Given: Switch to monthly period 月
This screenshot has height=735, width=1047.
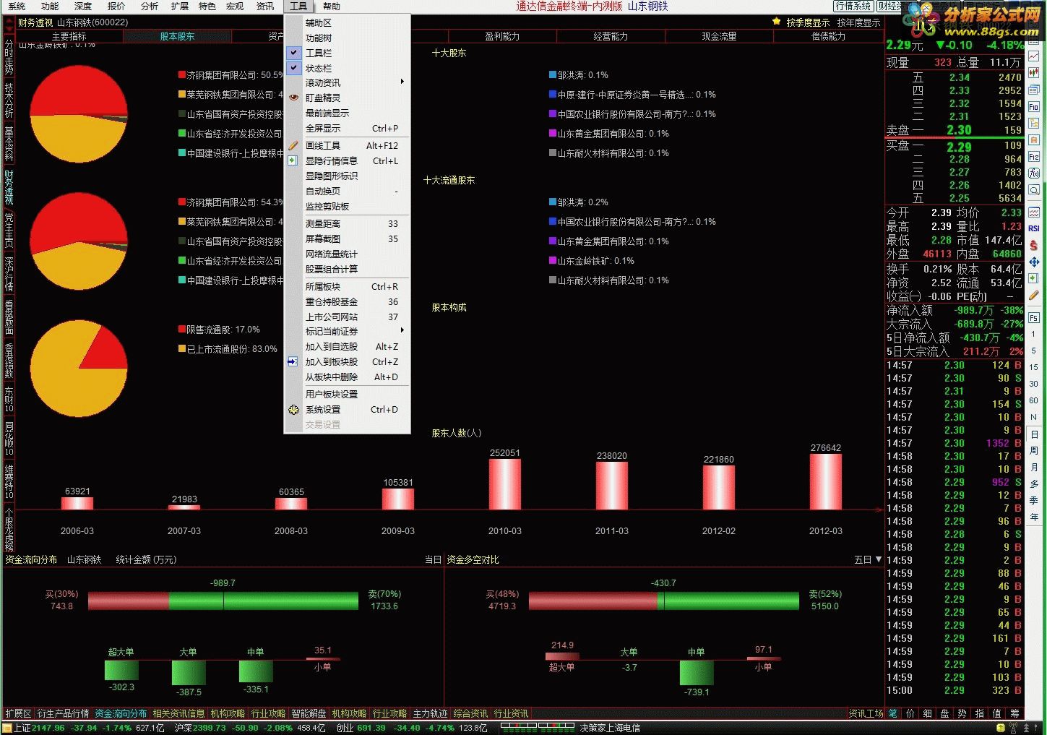Looking at the screenshot, I should tap(1034, 467).
